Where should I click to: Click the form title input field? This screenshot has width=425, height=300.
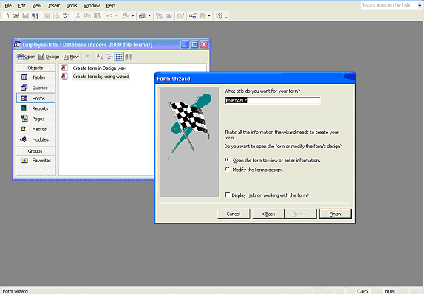273,100
